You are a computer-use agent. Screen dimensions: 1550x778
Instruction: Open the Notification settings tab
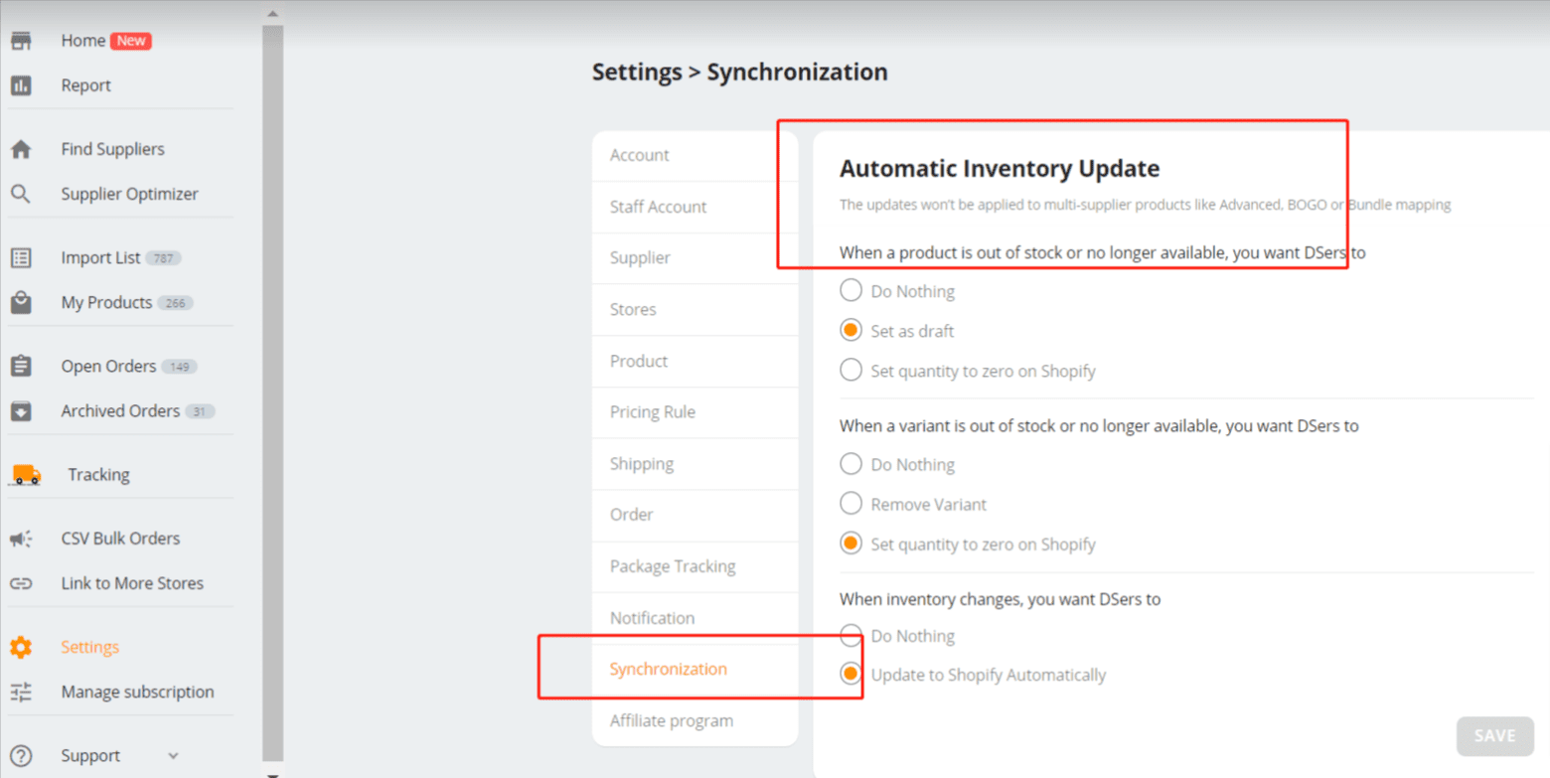coord(695,618)
